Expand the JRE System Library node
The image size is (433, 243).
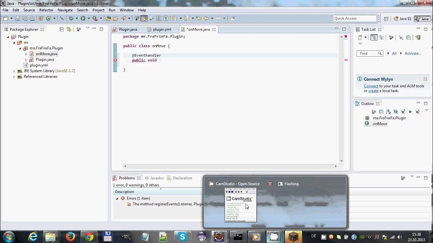[14, 71]
